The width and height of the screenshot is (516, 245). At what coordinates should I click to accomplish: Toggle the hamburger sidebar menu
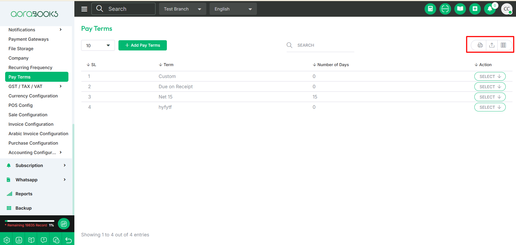click(84, 9)
